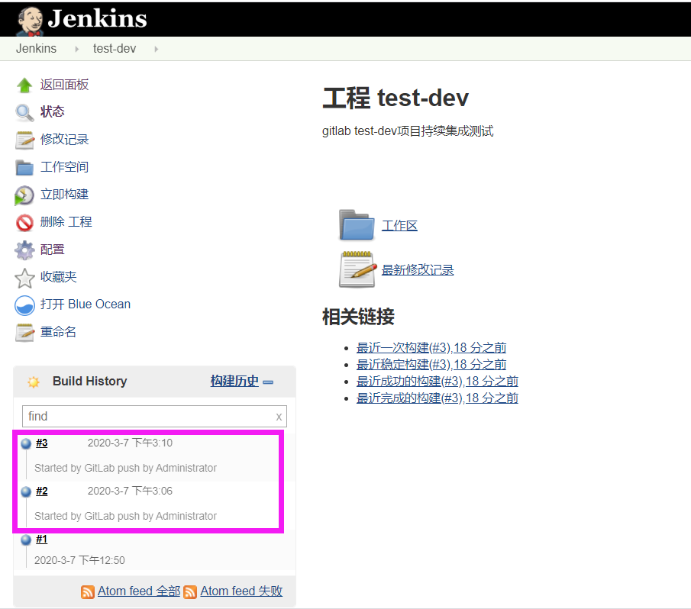Image resolution: width=691 pixels, height=609 pixels.
Task: Click the blue status ball for build #1
Action: 26,540
